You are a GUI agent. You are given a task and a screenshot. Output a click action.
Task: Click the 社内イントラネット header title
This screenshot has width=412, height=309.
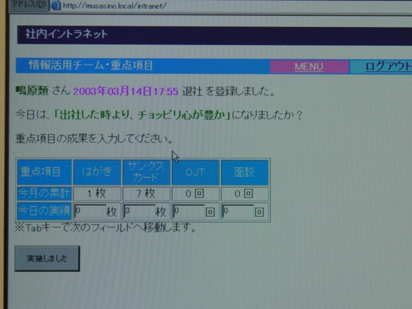pos(66,34)
